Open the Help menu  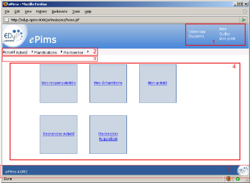(x=88, y=12)
